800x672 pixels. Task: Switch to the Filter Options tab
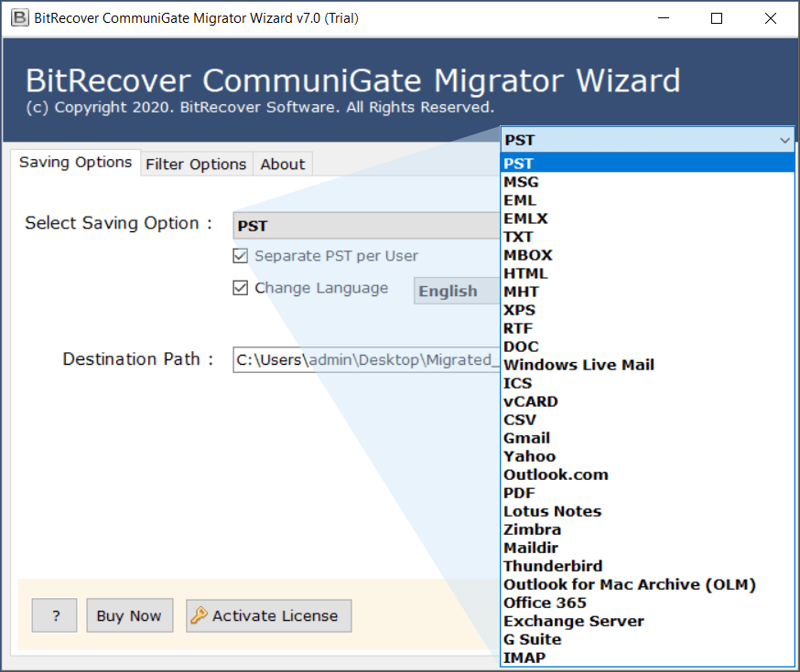(x=197, y=164)
